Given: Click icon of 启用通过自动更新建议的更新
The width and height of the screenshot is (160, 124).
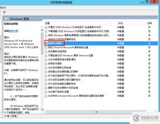Looking at the screenshot, I should [x=46, y=72].
